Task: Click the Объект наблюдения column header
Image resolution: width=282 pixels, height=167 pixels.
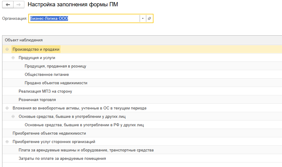Action: [x=142, y=40]
